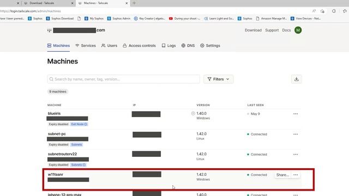This screenshot has width=349, height=196.
Task: Close the Download - Tailscale browser tab
Action: click(x=72, y=3)
